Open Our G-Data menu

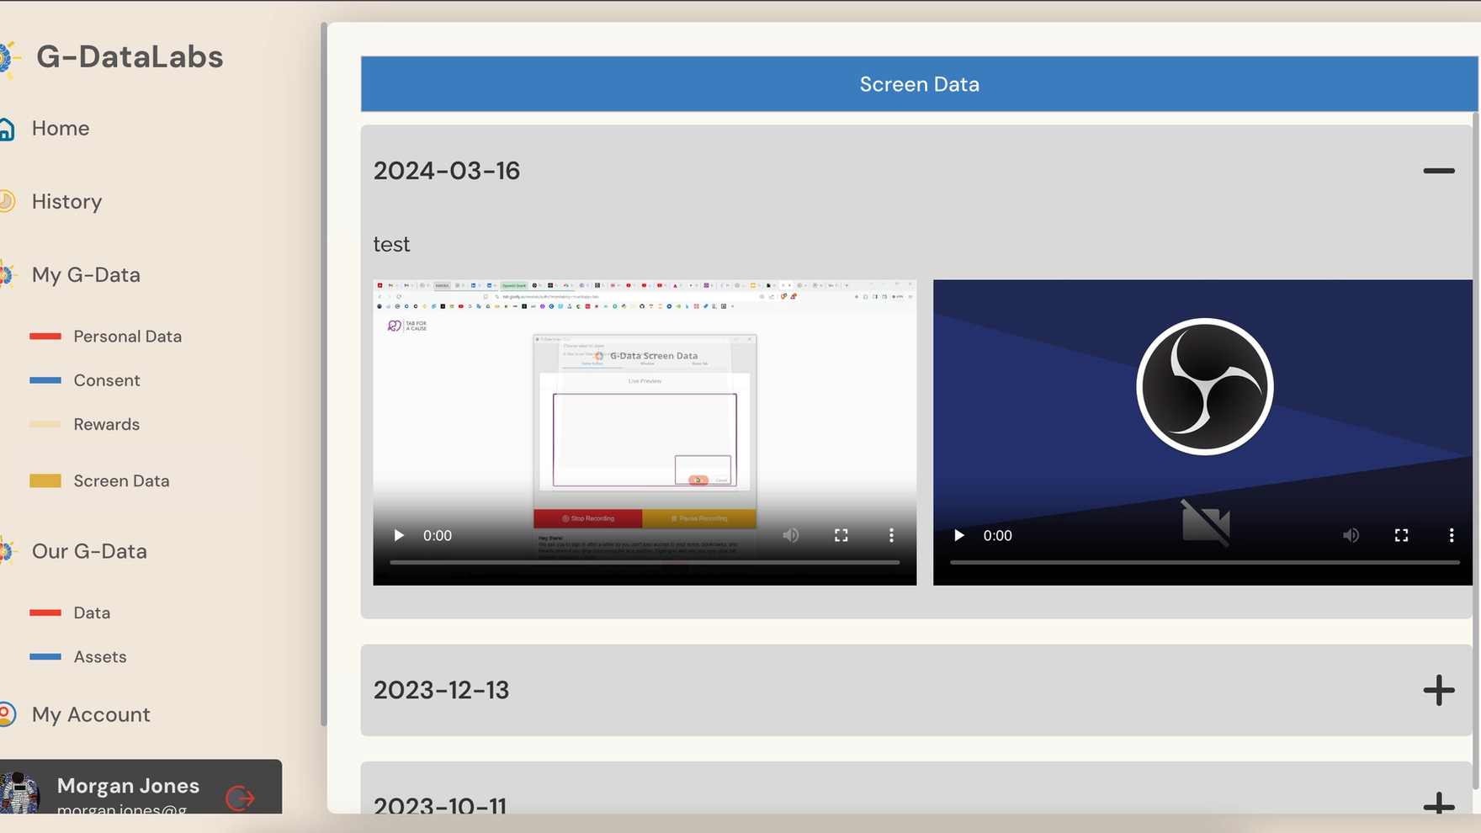[89, 551]
